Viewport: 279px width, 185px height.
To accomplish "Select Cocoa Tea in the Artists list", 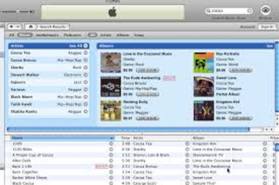I will 20,53.
